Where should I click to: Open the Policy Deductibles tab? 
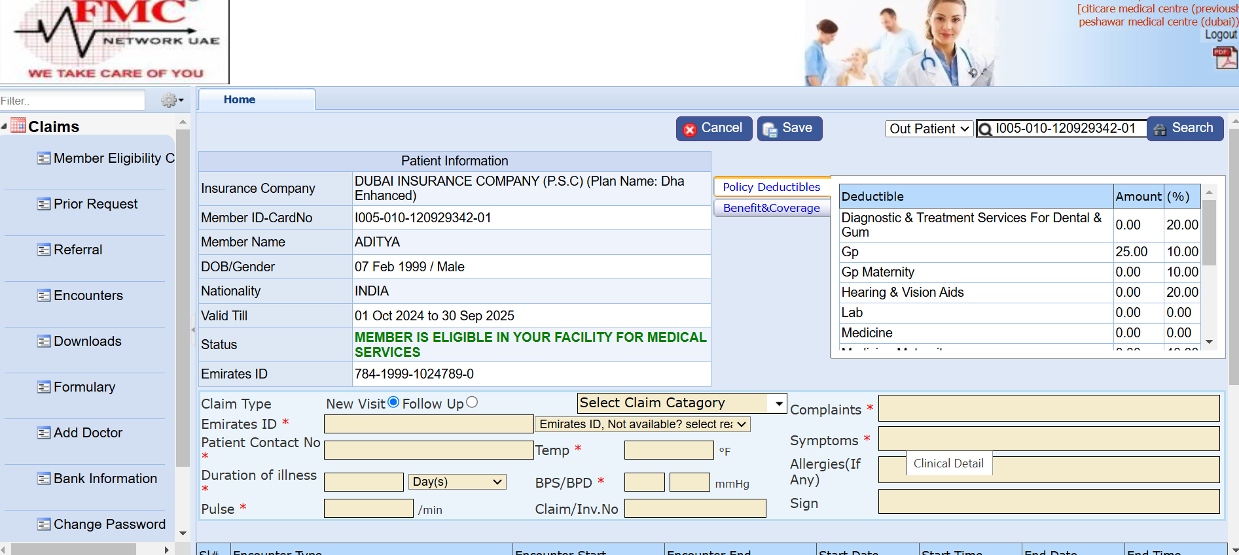click(x=771, y=187)
